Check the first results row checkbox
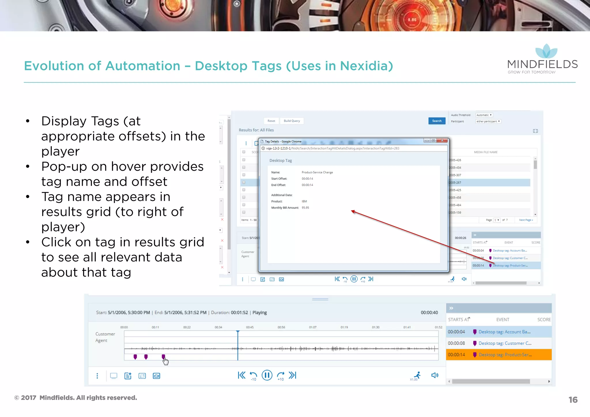 coord(244,160)
